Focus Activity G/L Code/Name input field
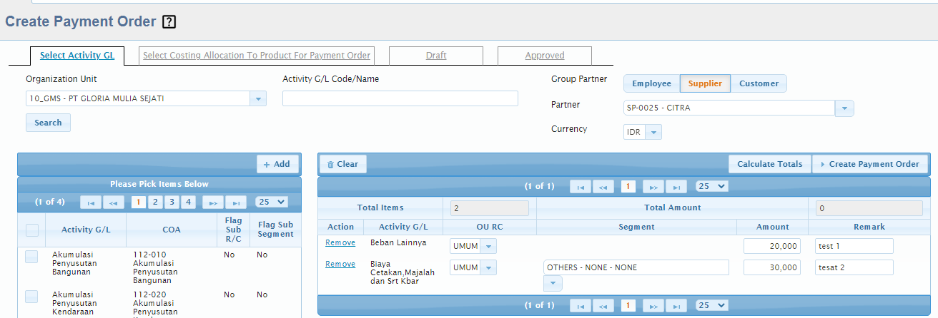 400,98
